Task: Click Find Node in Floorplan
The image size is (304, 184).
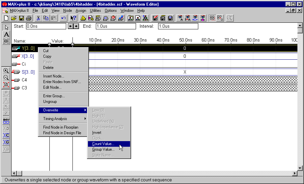Action: [61, 127]
